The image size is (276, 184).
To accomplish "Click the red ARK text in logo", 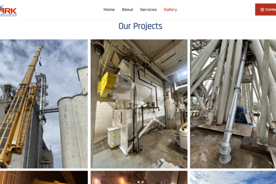I will [x=8, y=11].
